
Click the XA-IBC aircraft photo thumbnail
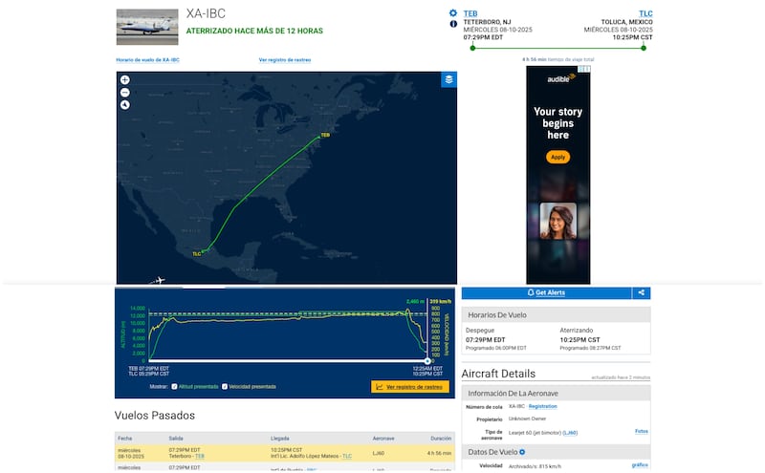pos(147,27)
